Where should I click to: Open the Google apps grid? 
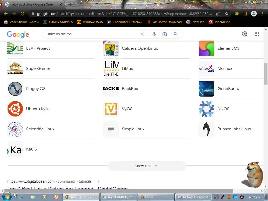click(257, 34)
